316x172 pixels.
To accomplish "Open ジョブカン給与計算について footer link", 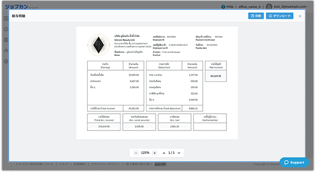I will pyautogui.click(x=35, y=164).
